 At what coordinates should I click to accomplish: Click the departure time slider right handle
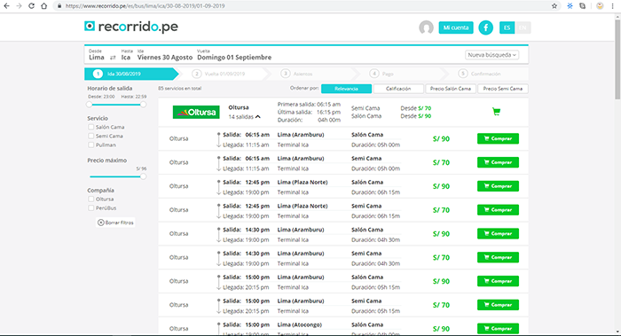(x=144, y=105)
